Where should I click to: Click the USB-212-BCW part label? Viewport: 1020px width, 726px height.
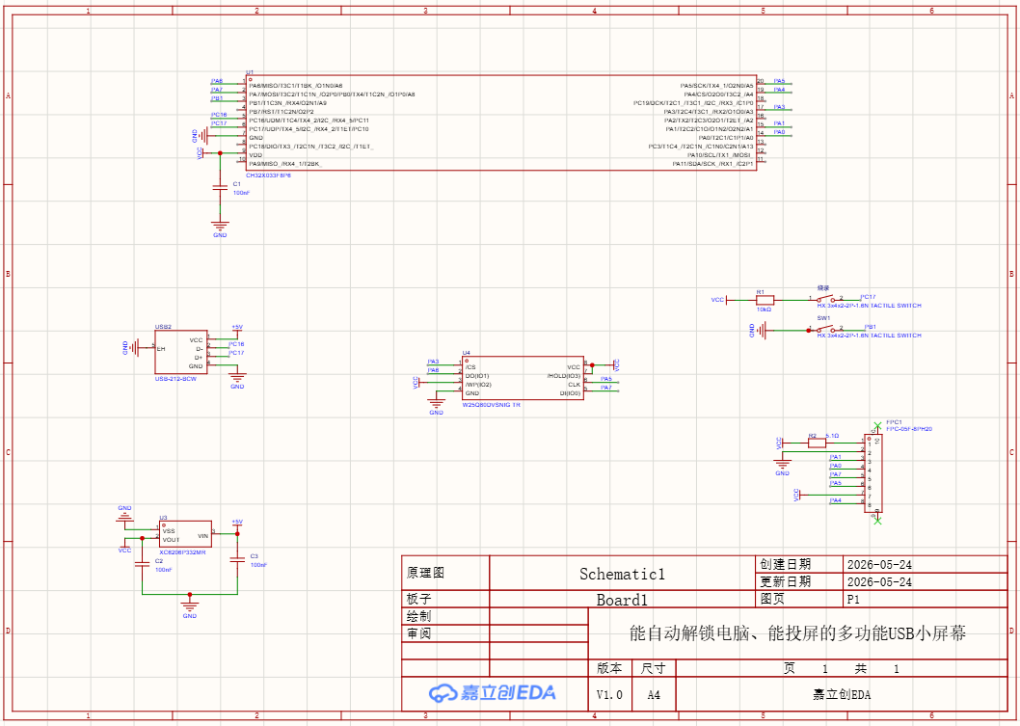[175, 379]
